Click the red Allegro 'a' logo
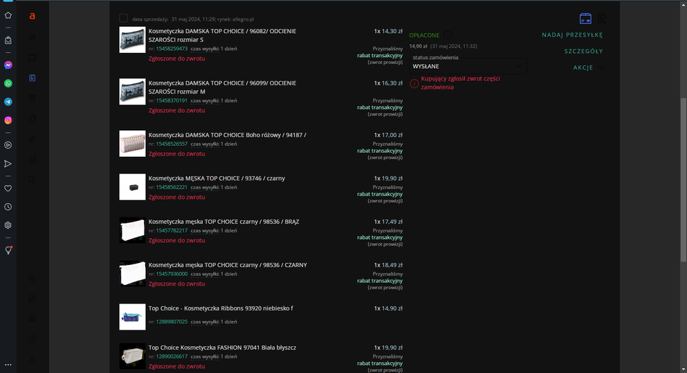687x373 pixels. point(32,17)
